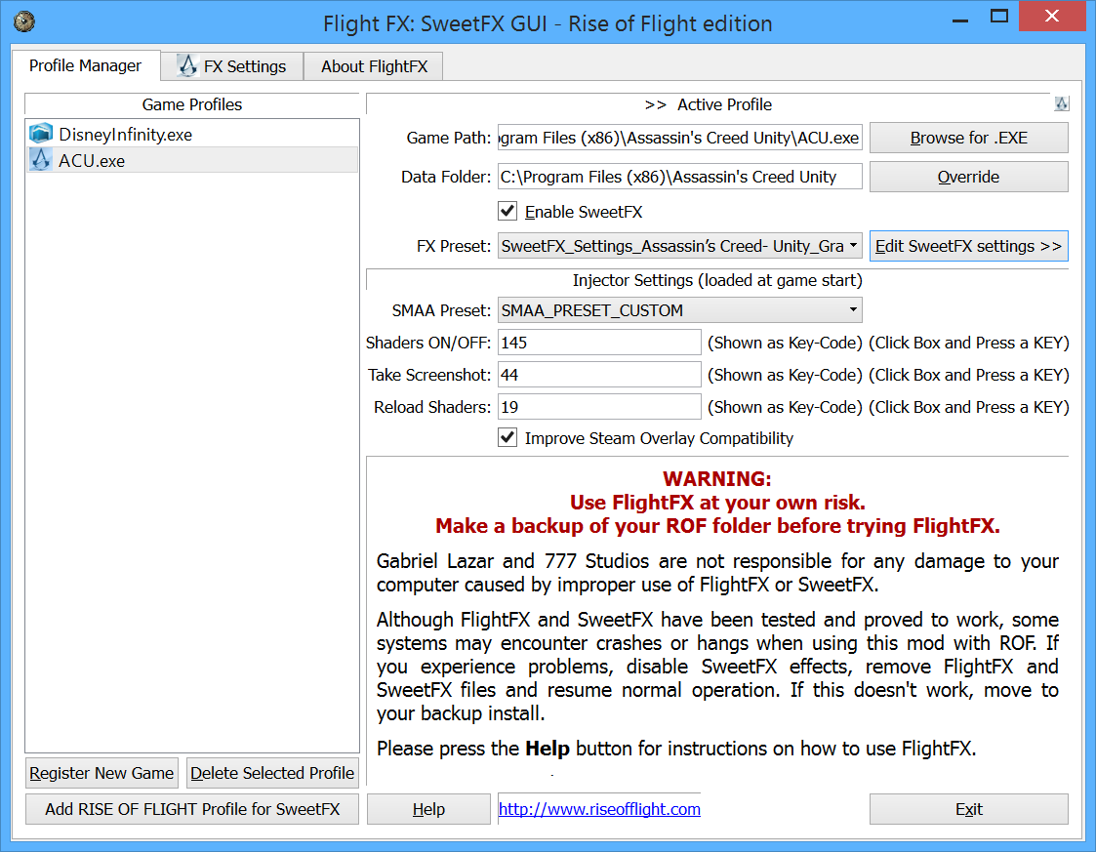Click the Game Path input field
The height and width of the screenshot is (852, 1096).
pos(680,138)
